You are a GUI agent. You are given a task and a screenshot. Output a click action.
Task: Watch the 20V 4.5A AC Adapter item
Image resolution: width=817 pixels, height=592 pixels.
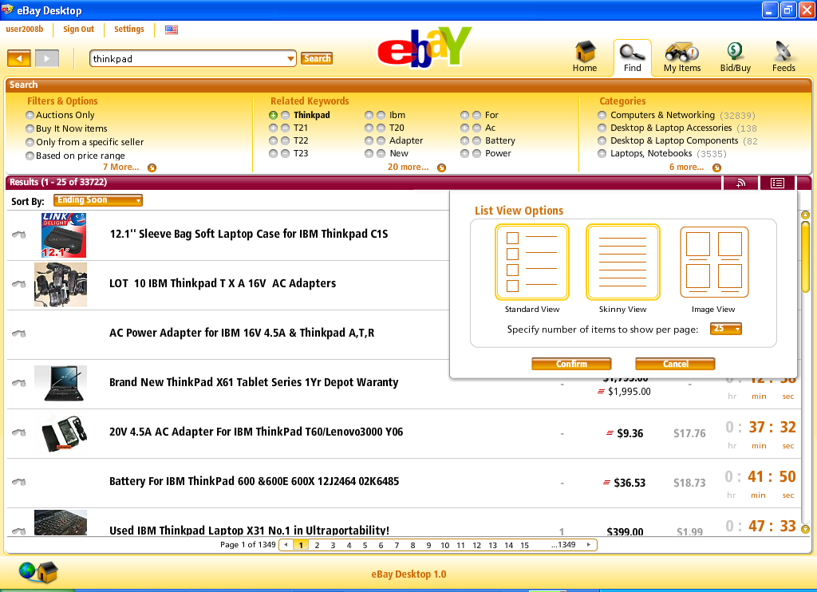19,432
